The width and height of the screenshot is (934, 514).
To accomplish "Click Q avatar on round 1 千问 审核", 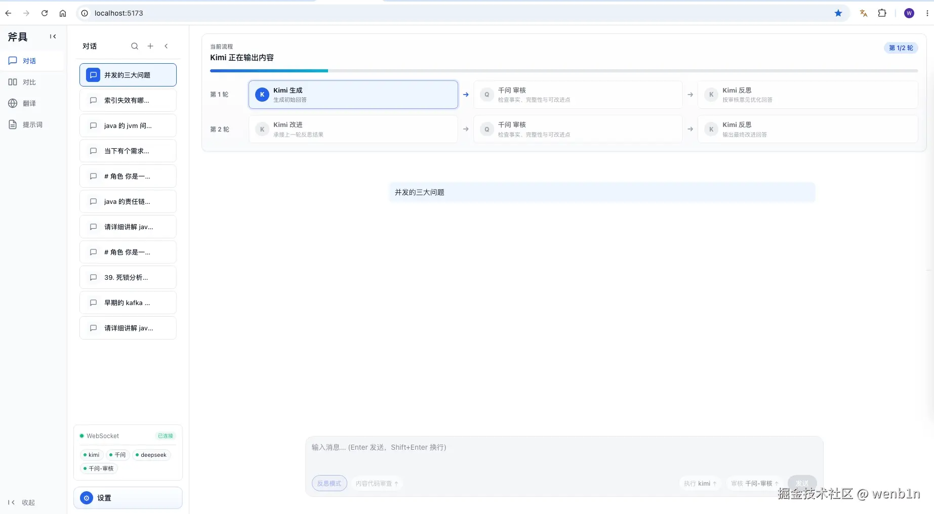I will (x=487, y=95).
